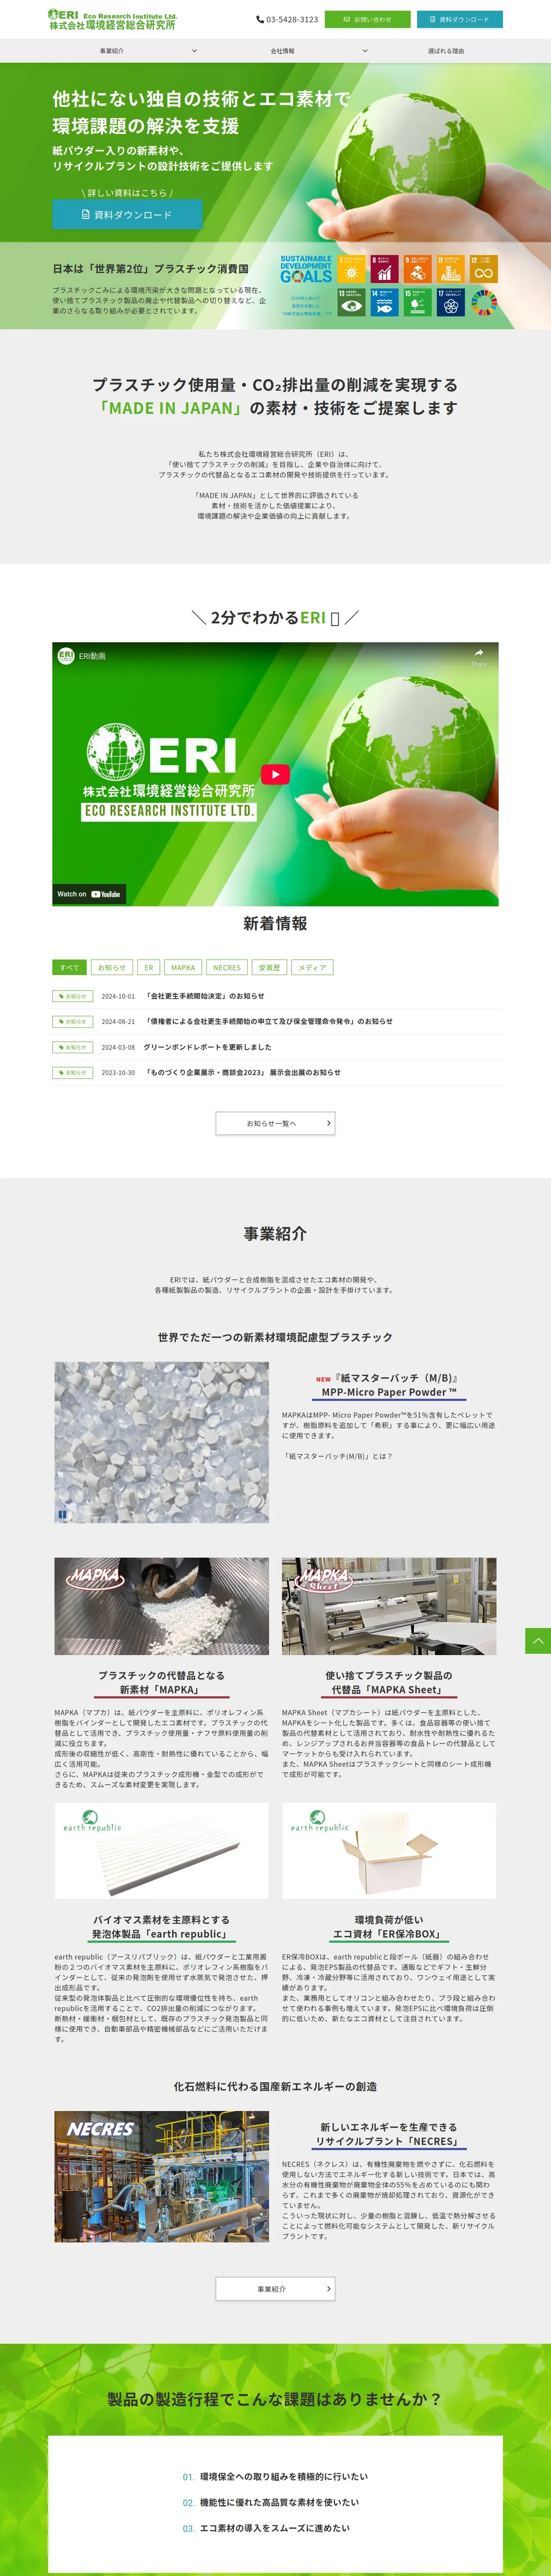Viewport: 551px width, 2576px height.
Task: Click SDG goal 11 cities icon
Action: click(x=450, y=269)
